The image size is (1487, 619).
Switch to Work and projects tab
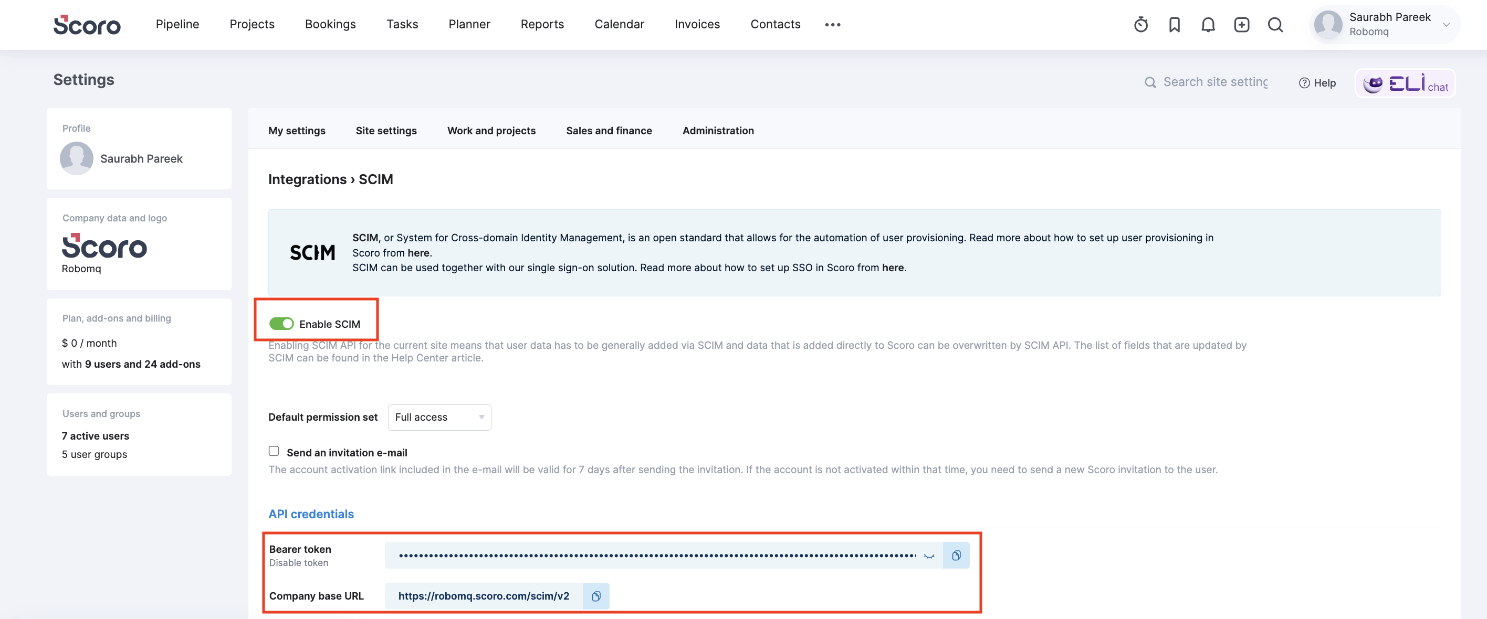coord(491,131)
